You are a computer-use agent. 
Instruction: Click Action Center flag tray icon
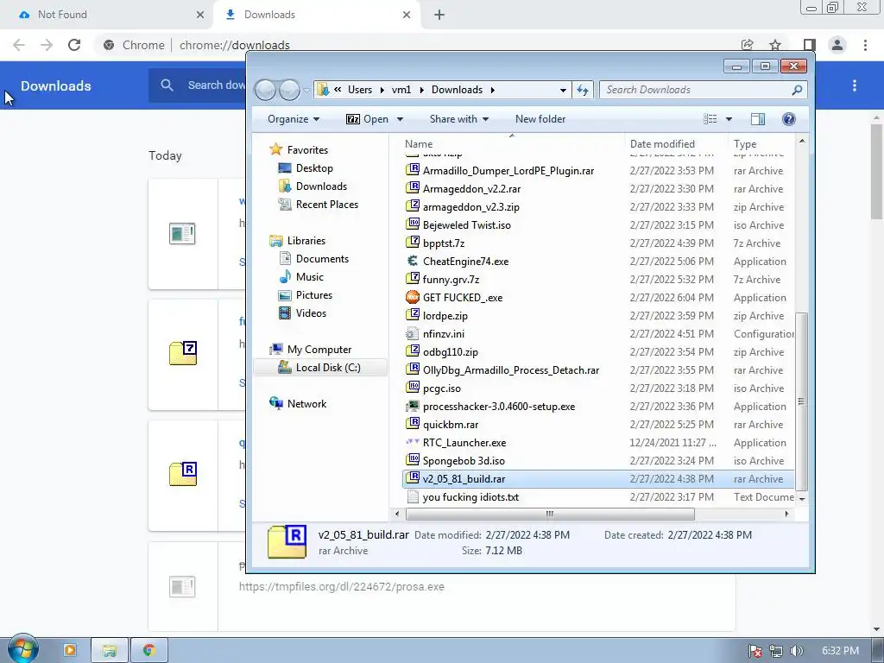point(755,651)
